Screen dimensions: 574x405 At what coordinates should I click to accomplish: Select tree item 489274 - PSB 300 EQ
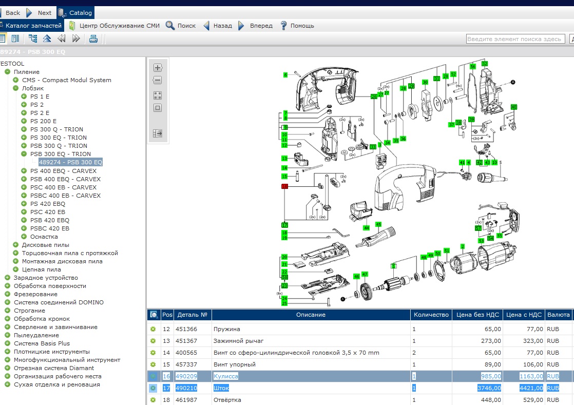coord(71,162)
